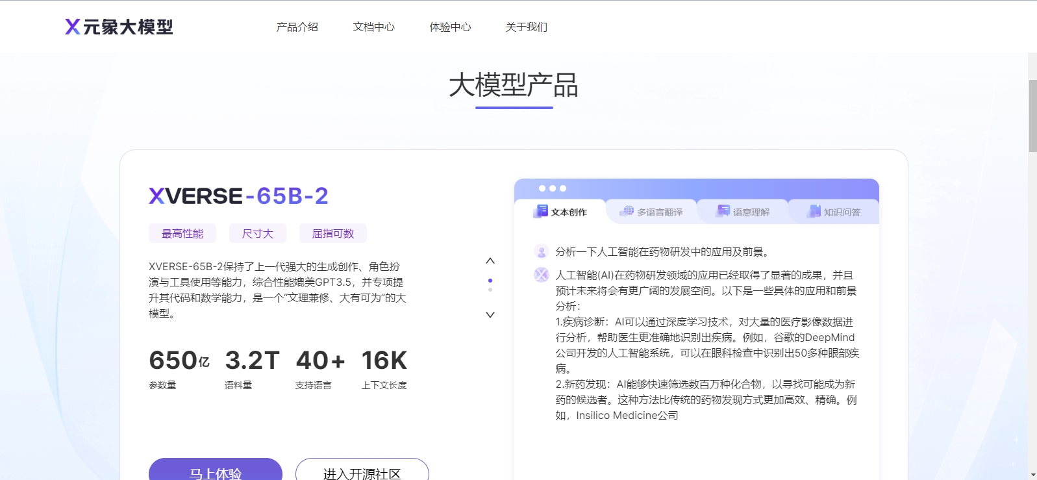Select the first carousel indicator dot
Viewport: 1037px width, 480px height.
point(490,281)
